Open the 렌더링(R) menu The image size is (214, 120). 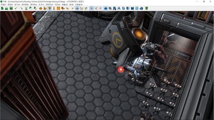pos(25,4)
